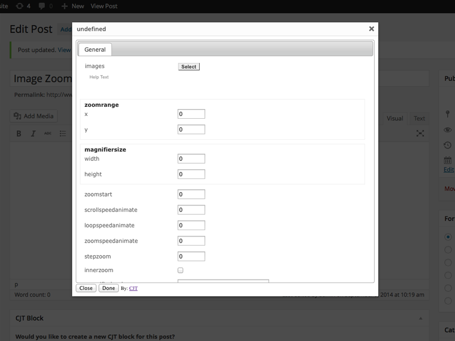Click the New plus icon
Screen dimensions: 455x341
tap(63, 6)
